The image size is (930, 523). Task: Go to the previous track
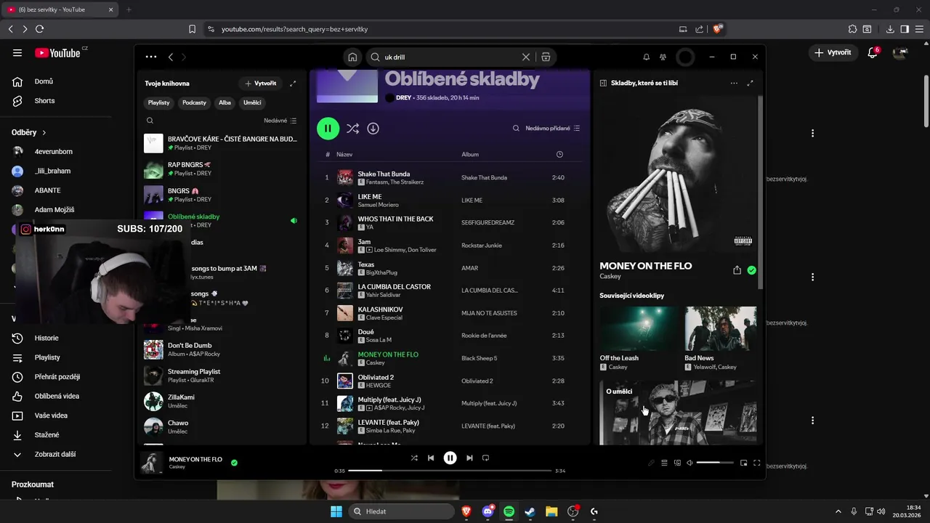(431, 458)
